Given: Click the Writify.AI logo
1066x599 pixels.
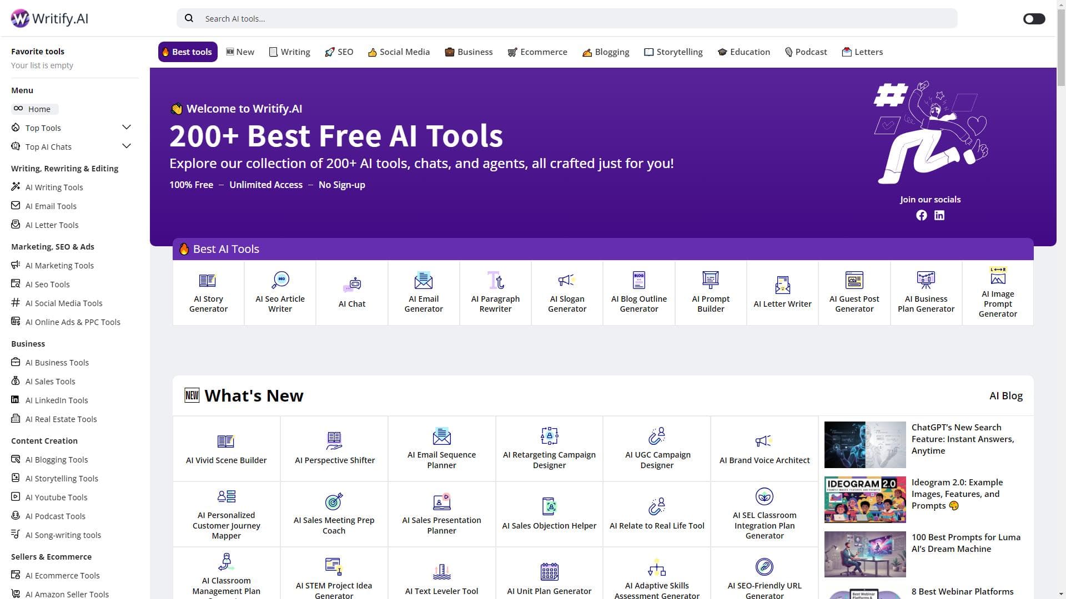Looking at the screenshot, I should 50,18.
